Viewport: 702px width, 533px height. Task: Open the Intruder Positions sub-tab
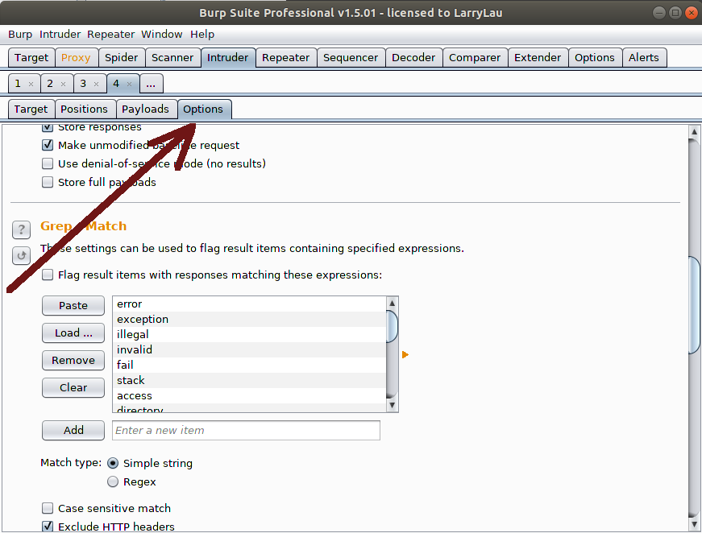pos(84,109)
